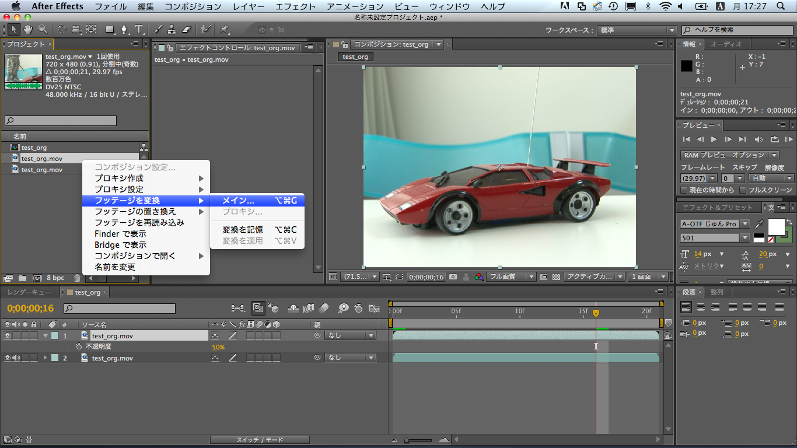Select the Hand tool in toolbar
This screenshot has width=797, height=448.
point(29,29)
